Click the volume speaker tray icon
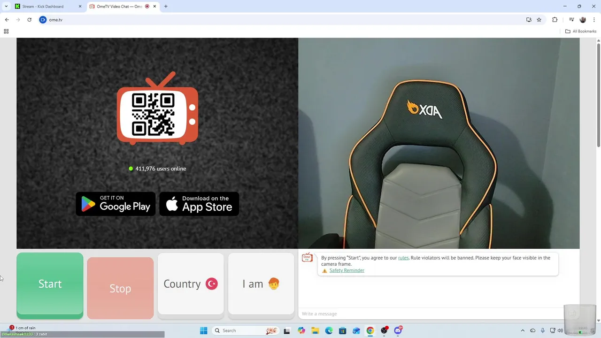The image size is (601, 338). (560, 330)
